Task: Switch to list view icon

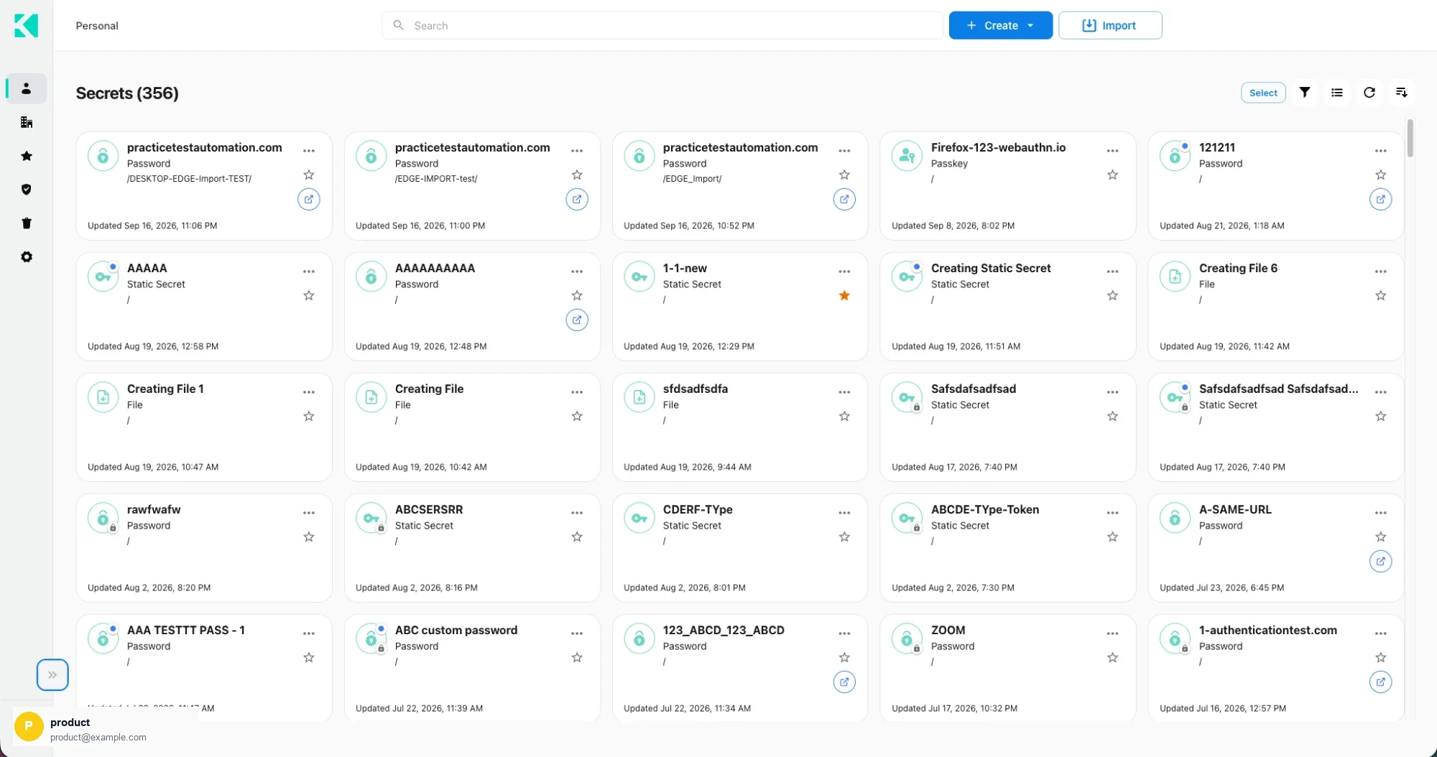Action: [x=1336, y=93]
